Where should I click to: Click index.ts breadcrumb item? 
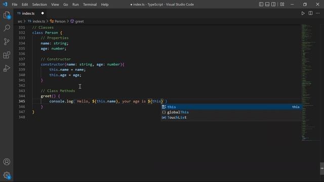pyautogui.click(x=36, y=21)
